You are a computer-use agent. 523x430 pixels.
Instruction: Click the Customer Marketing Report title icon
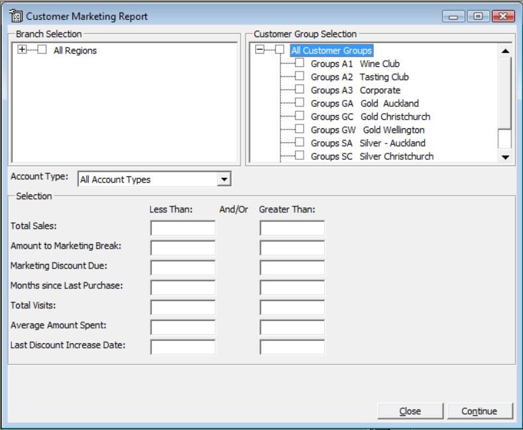15,16
